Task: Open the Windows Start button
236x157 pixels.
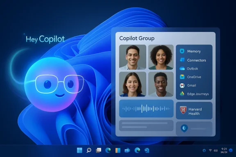Action: [79, 150]
